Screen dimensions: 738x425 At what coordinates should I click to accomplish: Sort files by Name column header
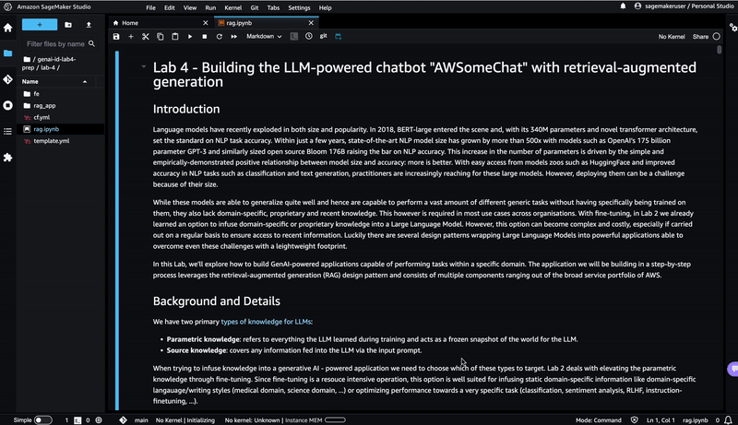(x=55, y=81)
